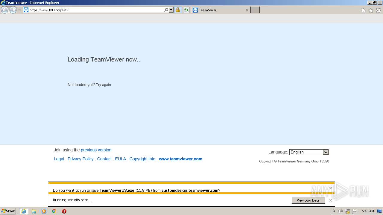The width and height of the screenshot is (383, 215).
Task: Restore down the Internet Explorer window
Action: click(x=374, y=3)
